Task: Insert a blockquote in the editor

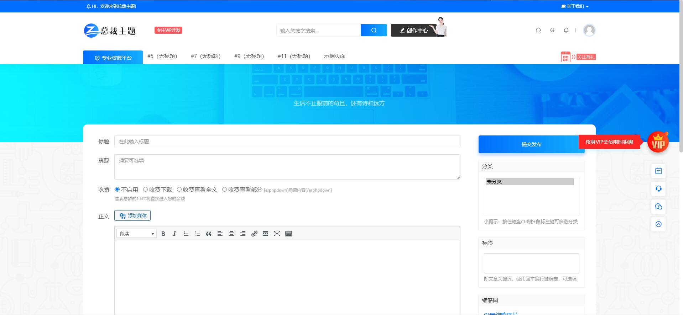Action: click(x=209, y=234)
